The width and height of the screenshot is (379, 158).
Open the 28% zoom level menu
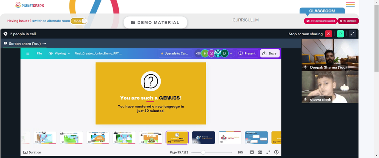(240, 152)
